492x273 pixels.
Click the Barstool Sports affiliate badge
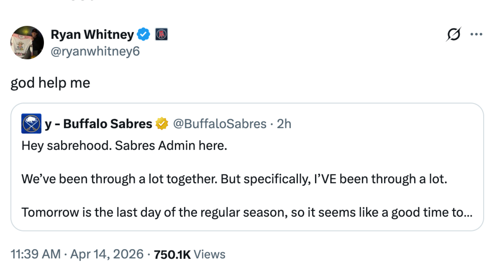point(161,34)
